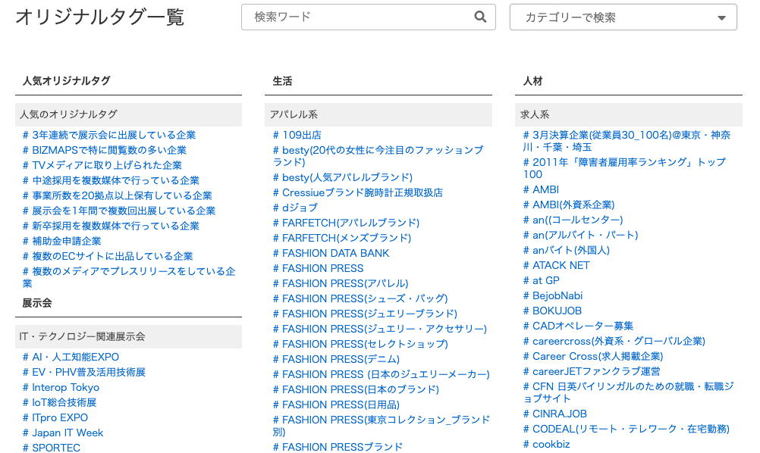The height and width of the screenshot is (453, 760).
Task: Open the AMBI(外資系企業) tag
Action: (573, 205)
